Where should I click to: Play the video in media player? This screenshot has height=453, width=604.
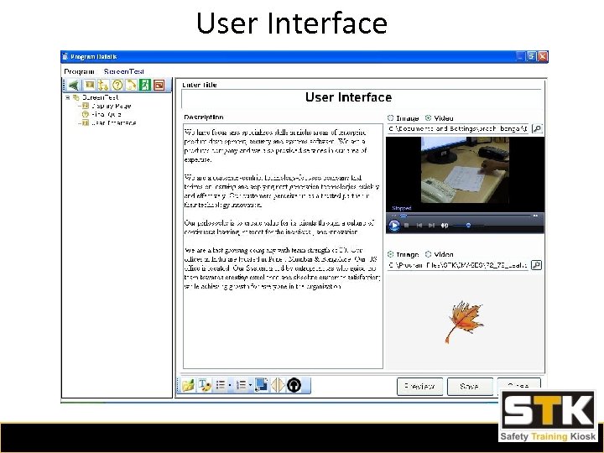pyautogui.click(x=393, y=225)
